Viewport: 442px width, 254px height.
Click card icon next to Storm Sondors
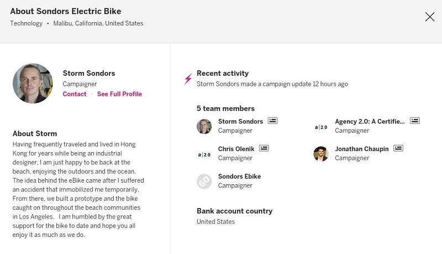point(273,121)
